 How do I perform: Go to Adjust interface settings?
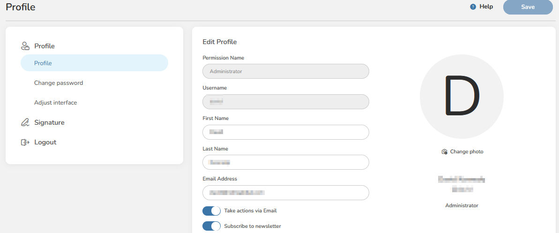pyautogui.click(x=55, y=103)
